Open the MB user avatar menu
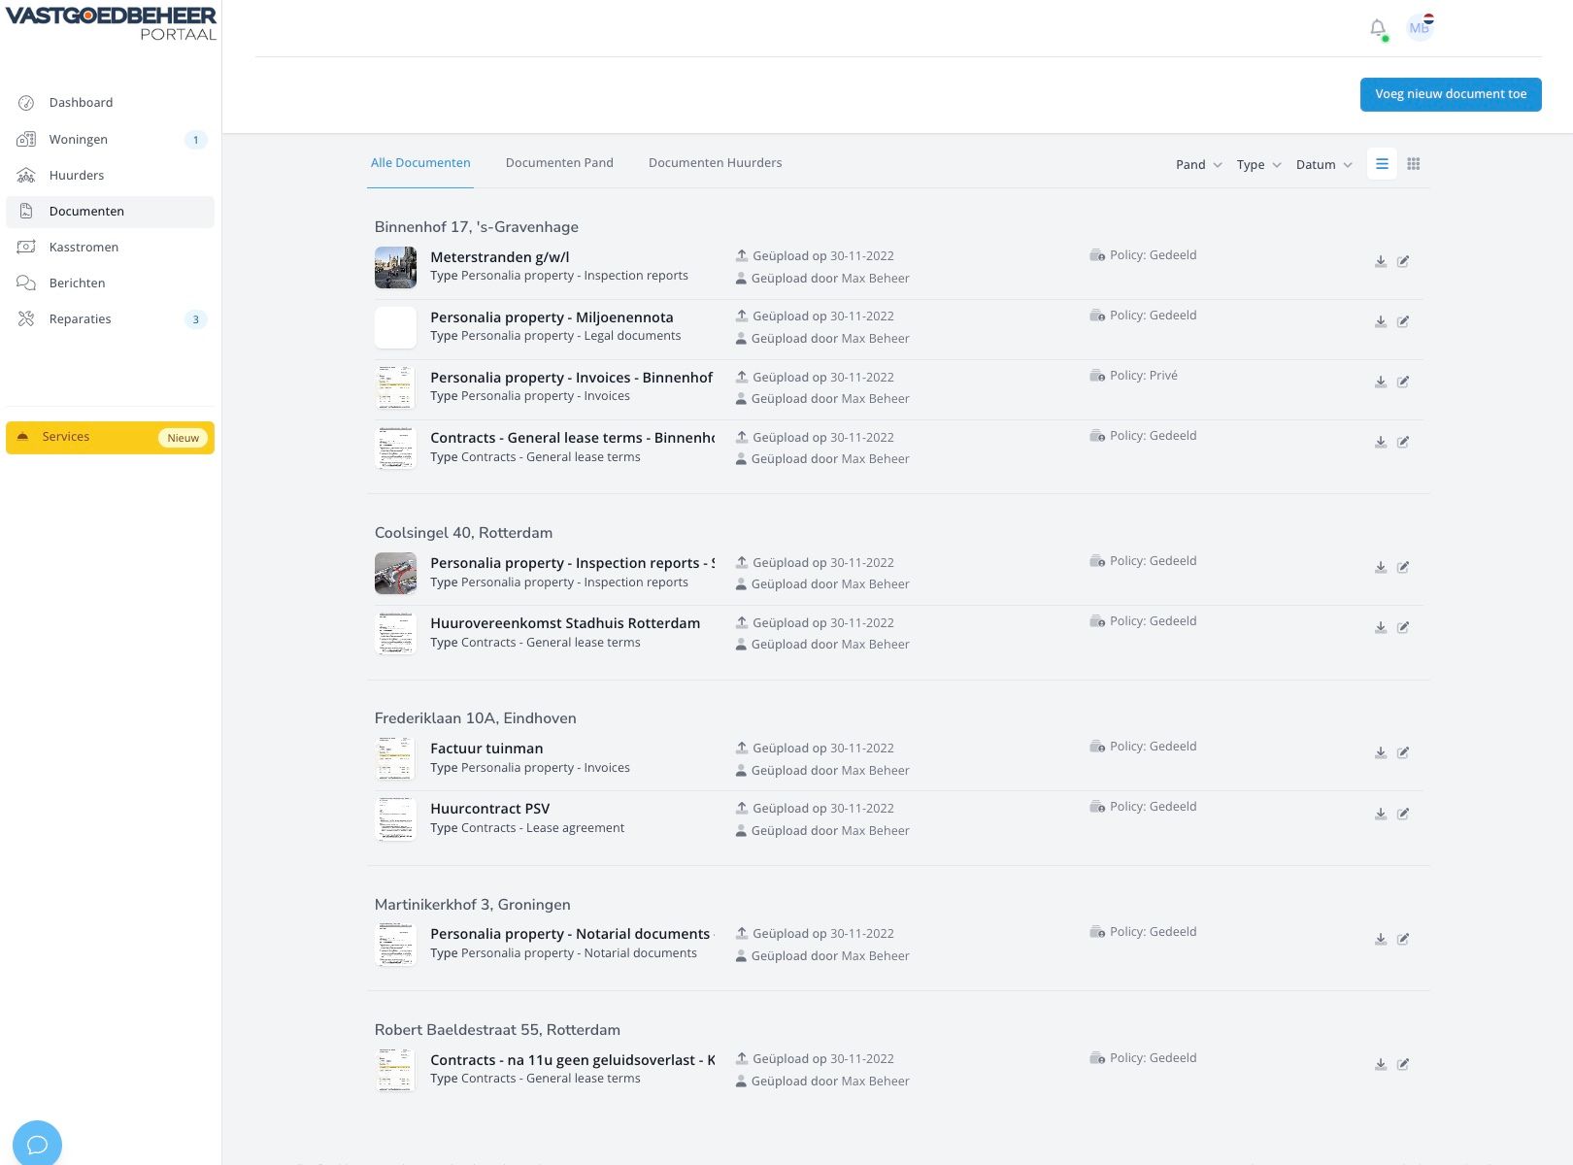The image size is (1573, 1165). coord(1420,28)
